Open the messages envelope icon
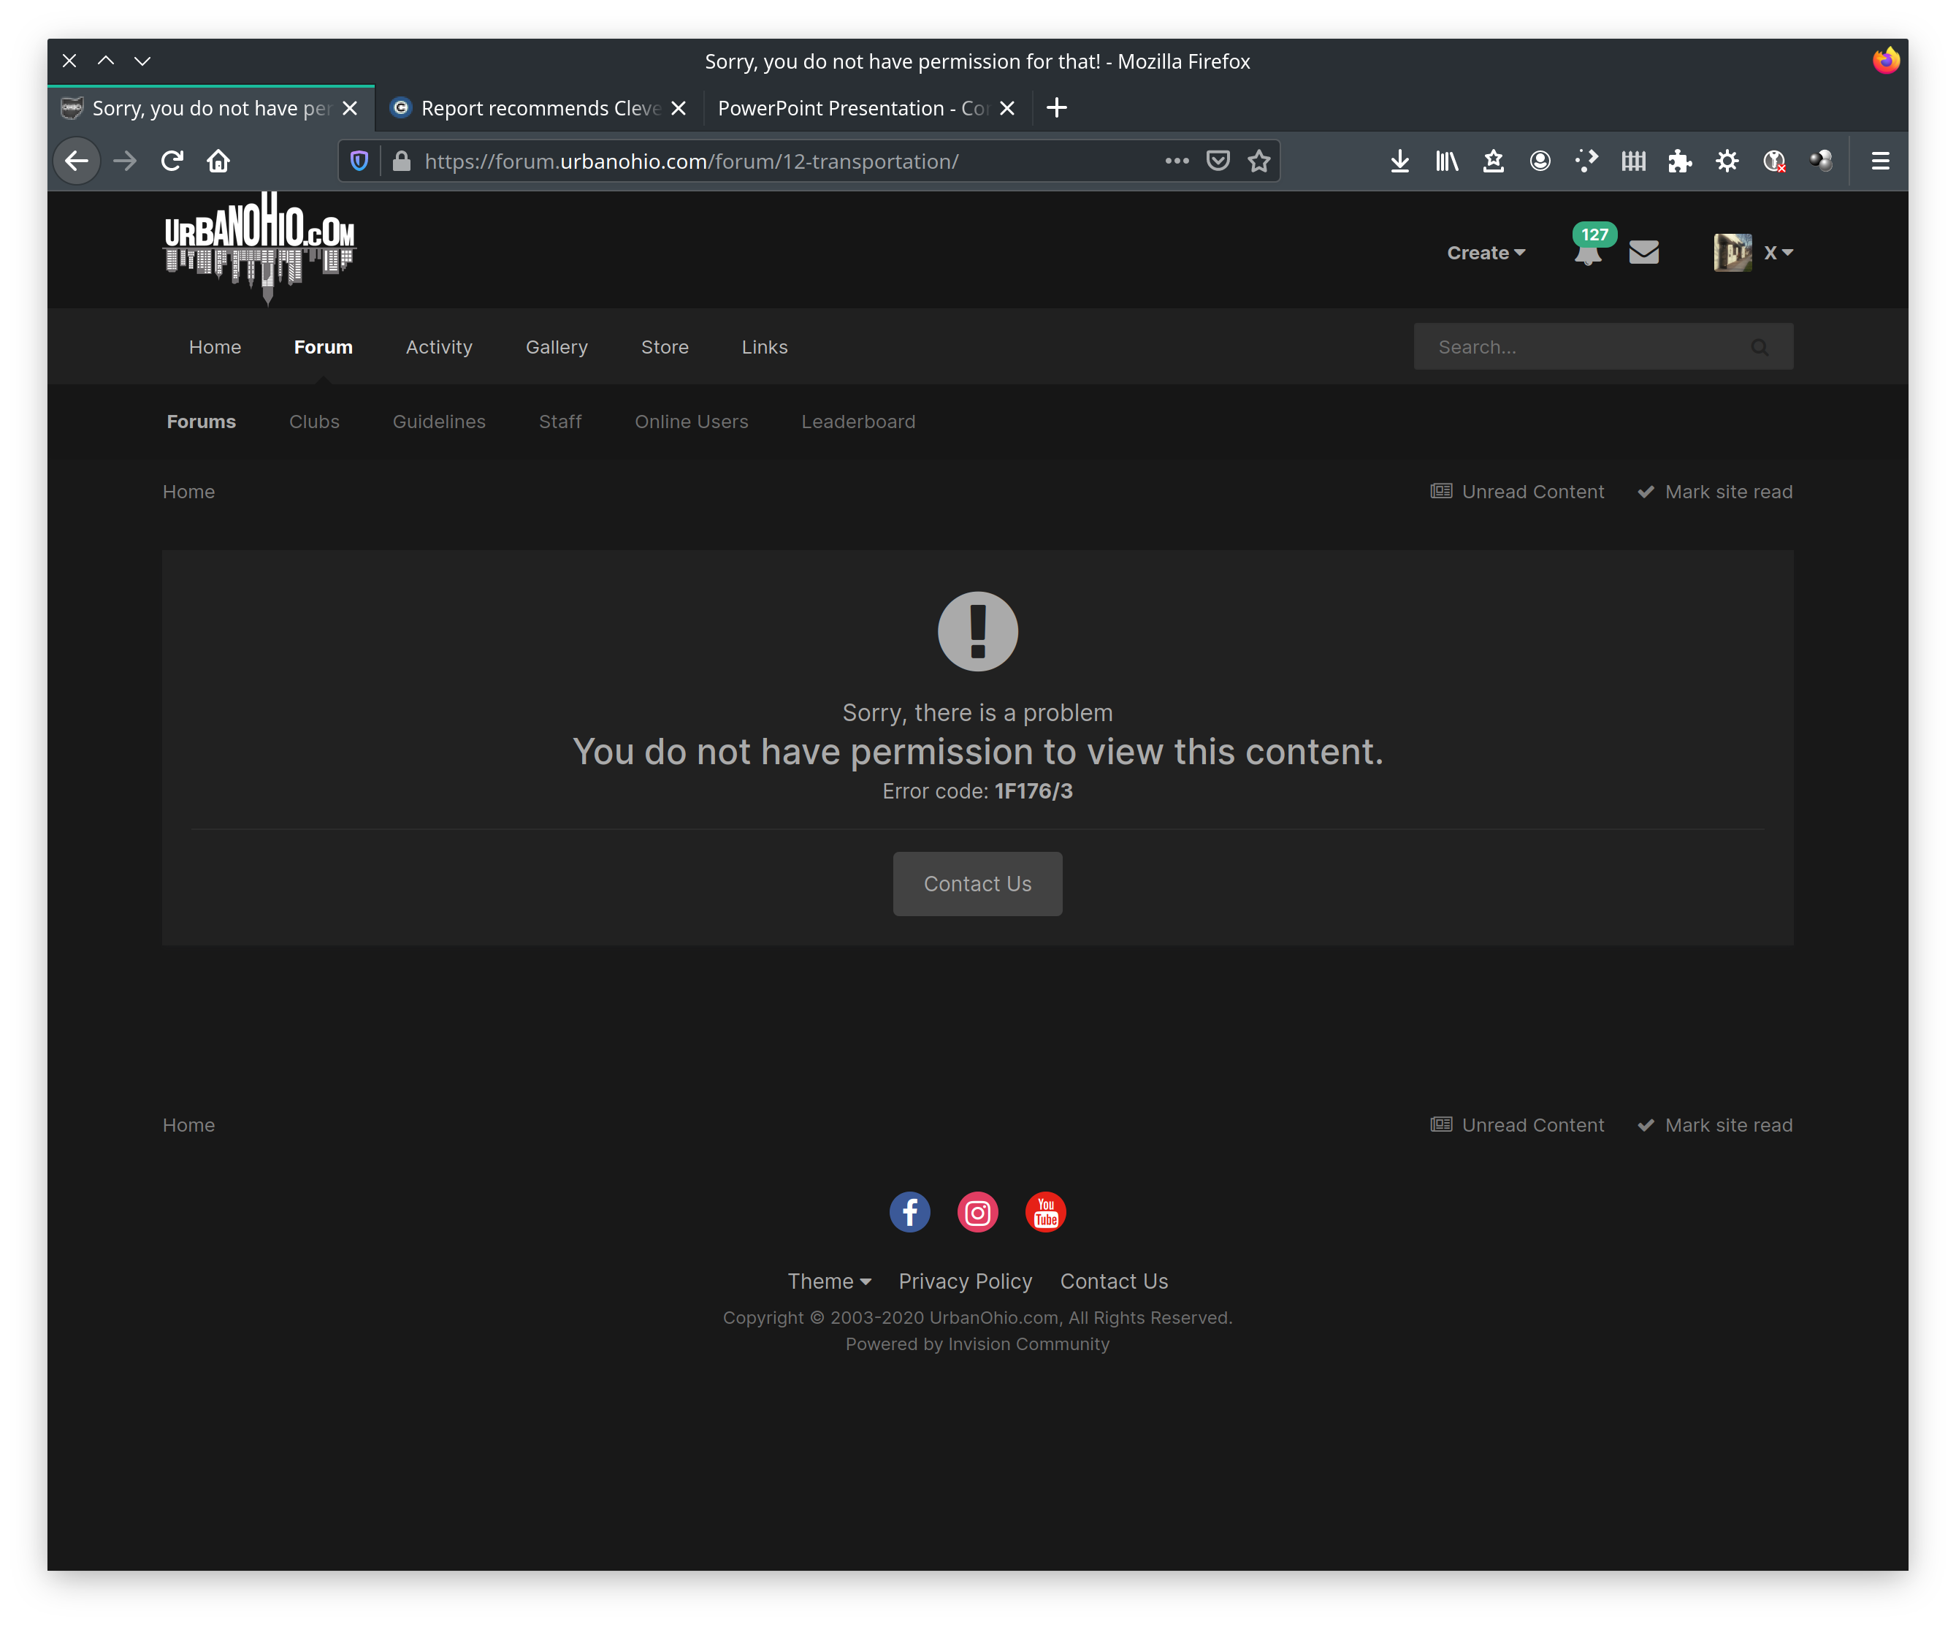 coord(1644,253)
